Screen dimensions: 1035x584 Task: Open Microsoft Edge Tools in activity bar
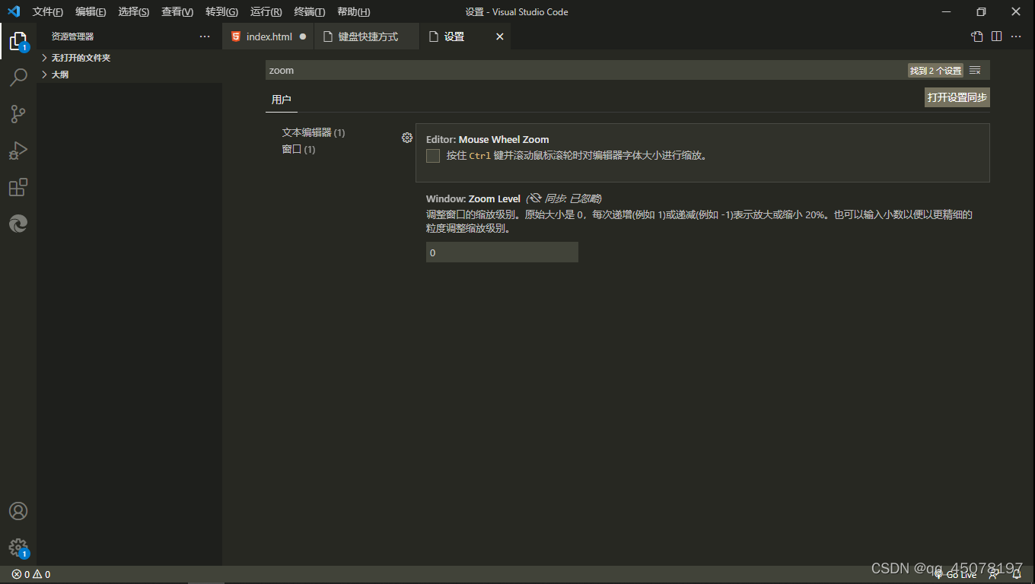[x=18, y=224]
